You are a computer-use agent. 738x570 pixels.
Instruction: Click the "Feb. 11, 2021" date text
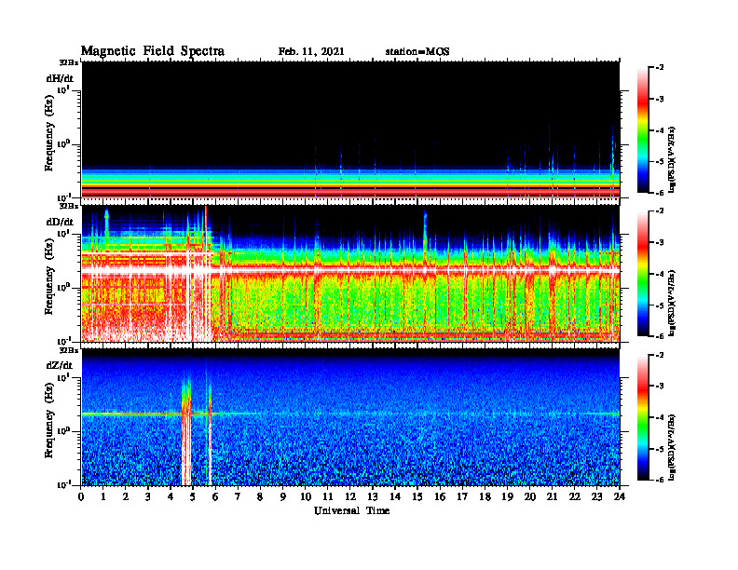[311, 52]
